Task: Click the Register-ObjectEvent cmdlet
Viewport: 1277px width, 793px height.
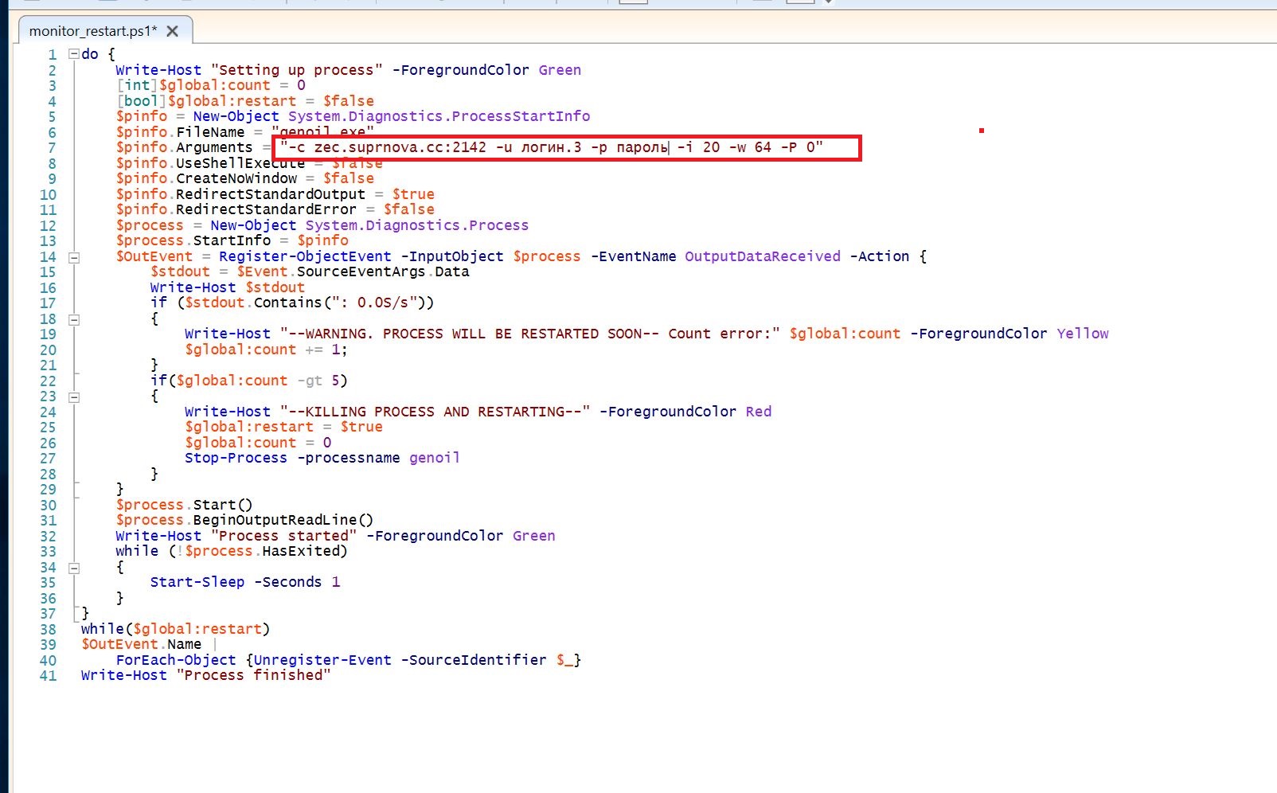Action: point(305,256)
